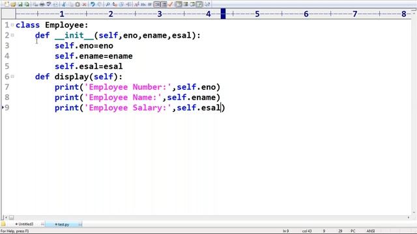417x234 pixels.
Task: Click '__init__' in the code
Action: pos(74,35)
